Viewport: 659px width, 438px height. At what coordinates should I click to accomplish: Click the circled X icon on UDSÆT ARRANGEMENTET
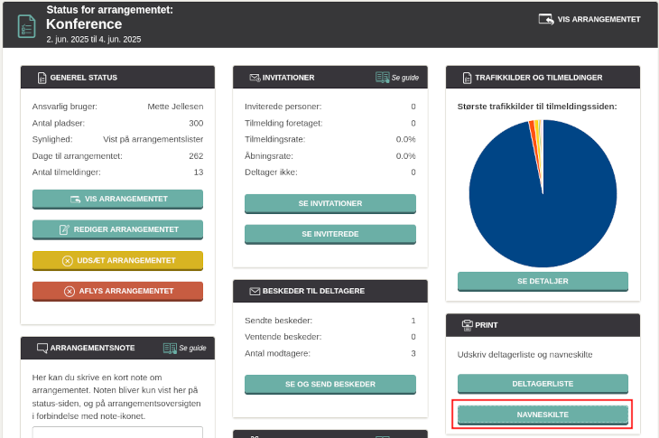67,261
